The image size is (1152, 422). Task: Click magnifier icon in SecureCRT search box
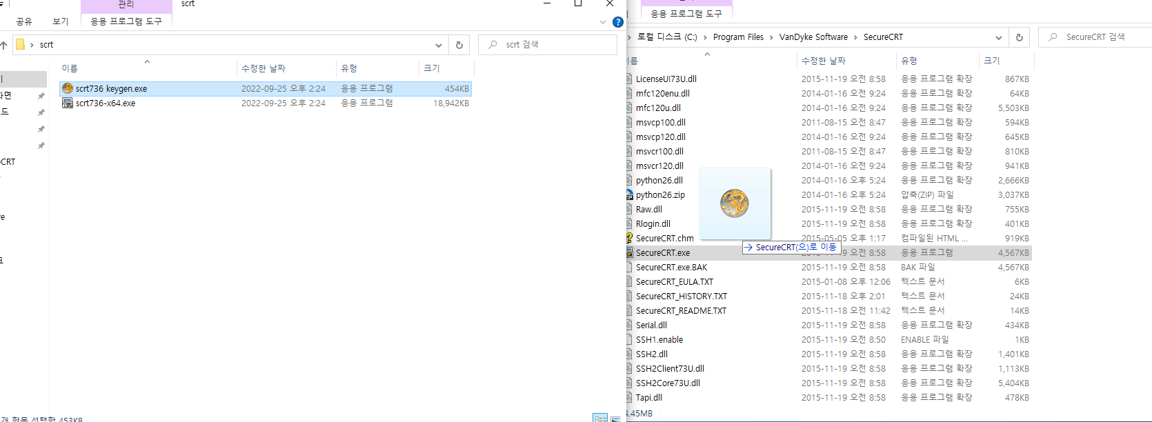point(1053,37)
